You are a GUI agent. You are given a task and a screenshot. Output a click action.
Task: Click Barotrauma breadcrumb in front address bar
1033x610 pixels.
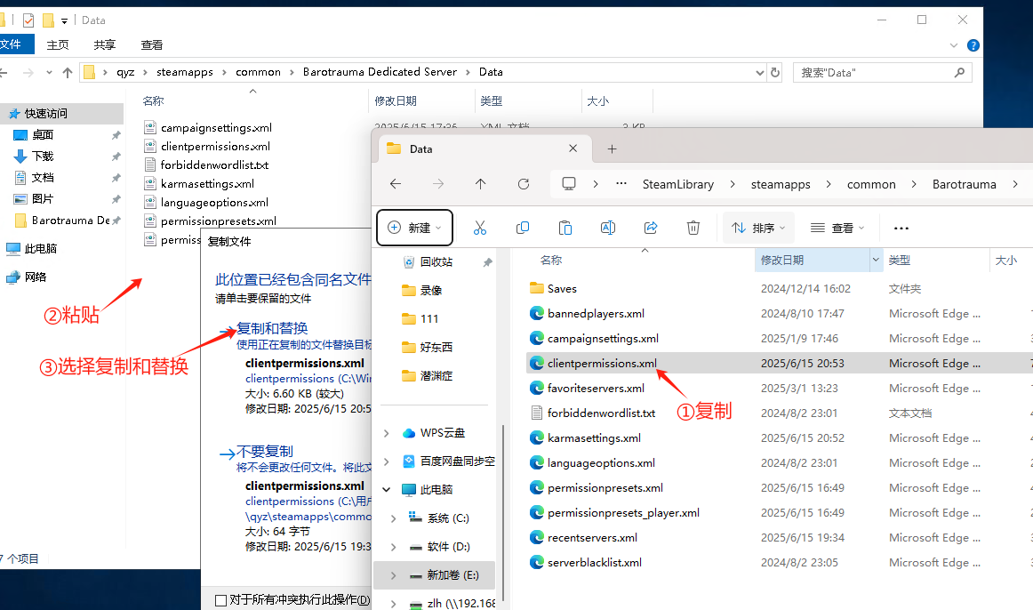964,184
